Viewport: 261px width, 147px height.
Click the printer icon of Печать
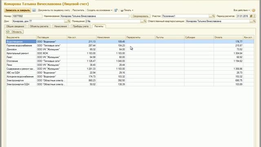click(x=122, y=10)
